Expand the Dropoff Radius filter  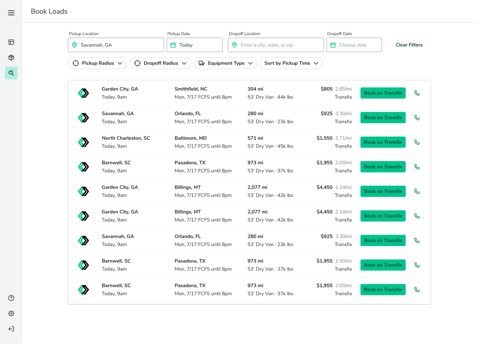pos(160,63)
